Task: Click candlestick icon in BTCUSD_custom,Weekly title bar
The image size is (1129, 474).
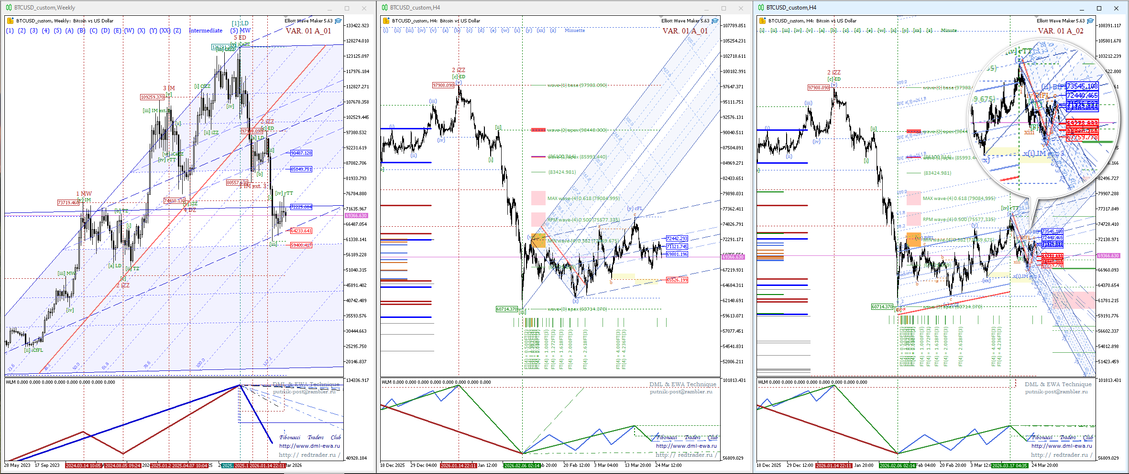Action: (9, 8)
